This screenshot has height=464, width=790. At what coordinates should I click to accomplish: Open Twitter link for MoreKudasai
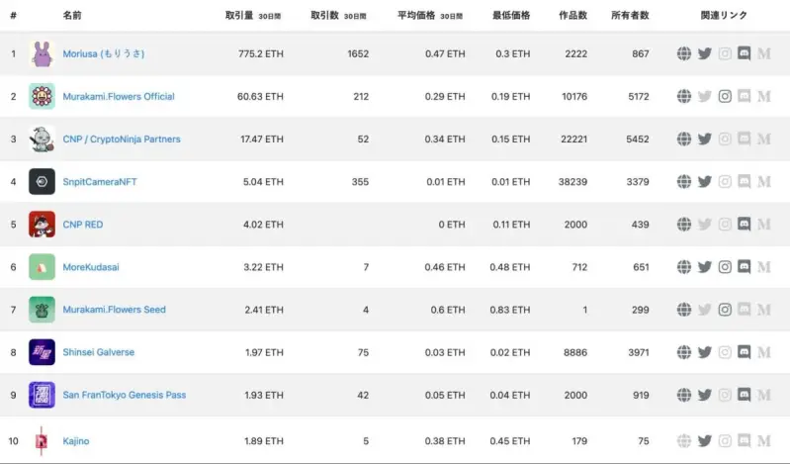point(704,267)
